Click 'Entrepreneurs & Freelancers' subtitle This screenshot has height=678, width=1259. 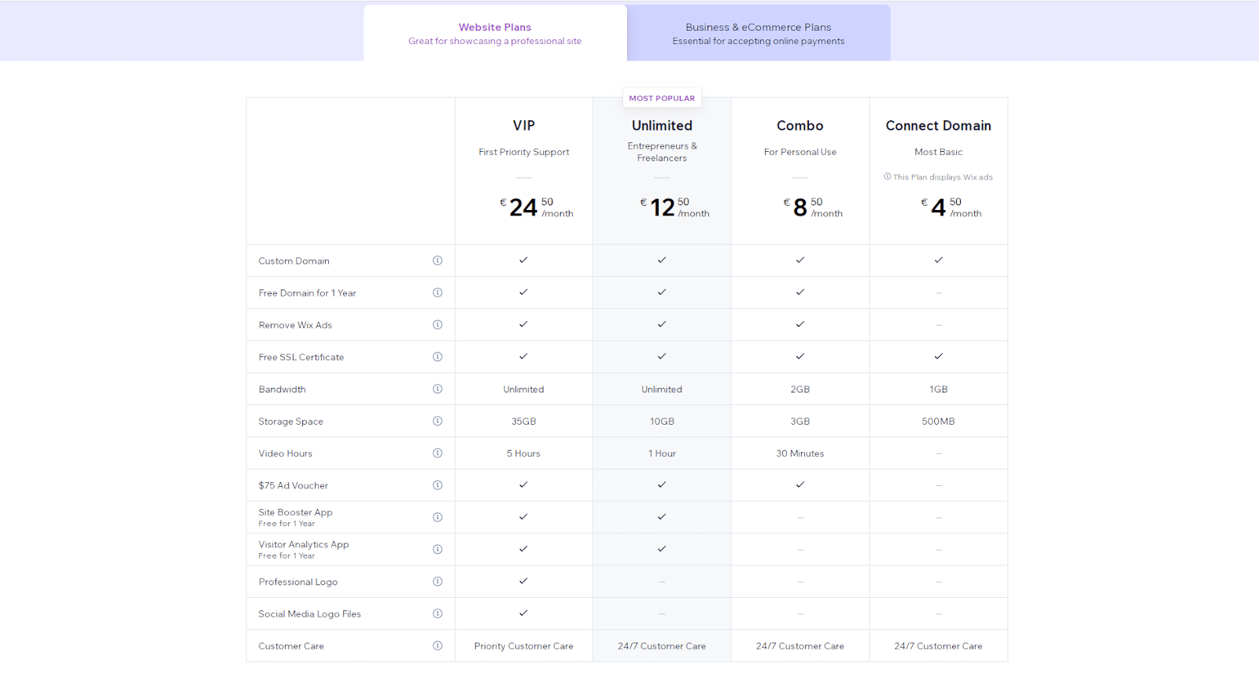tap(662, 152)
